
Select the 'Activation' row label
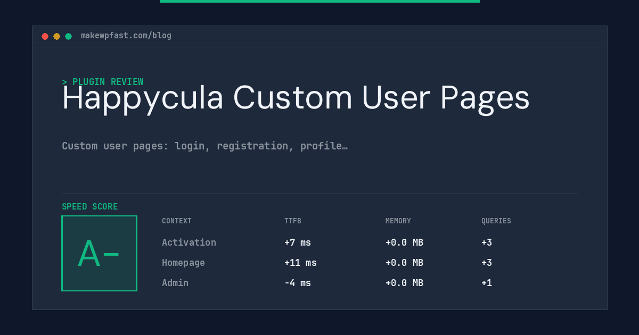point(189,242)
